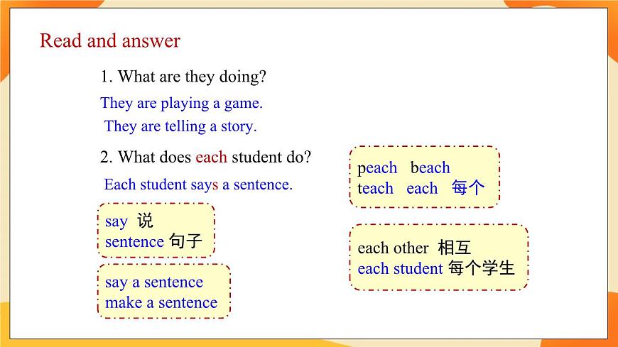Click the Chinese character '说'
The width and height of the screenshot is (618, 347).
[x=145, y=221]
